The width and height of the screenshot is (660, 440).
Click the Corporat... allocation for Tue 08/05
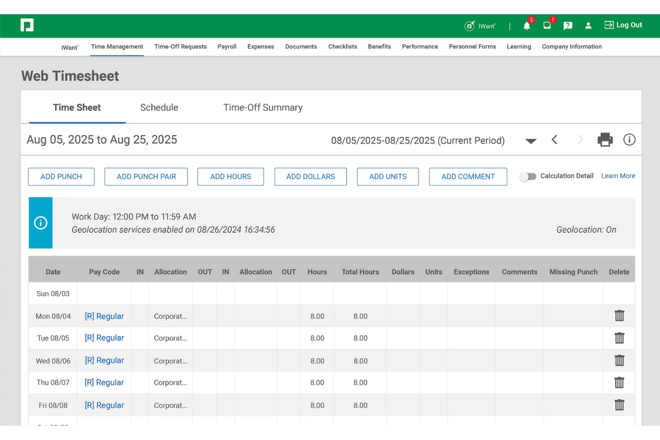171,338
